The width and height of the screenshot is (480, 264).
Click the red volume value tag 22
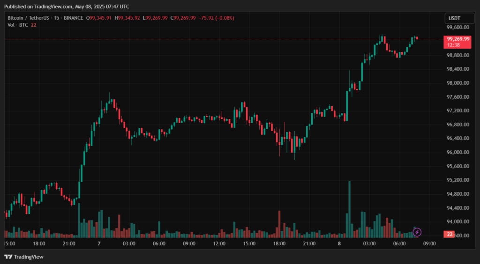(x=449, y=235)
